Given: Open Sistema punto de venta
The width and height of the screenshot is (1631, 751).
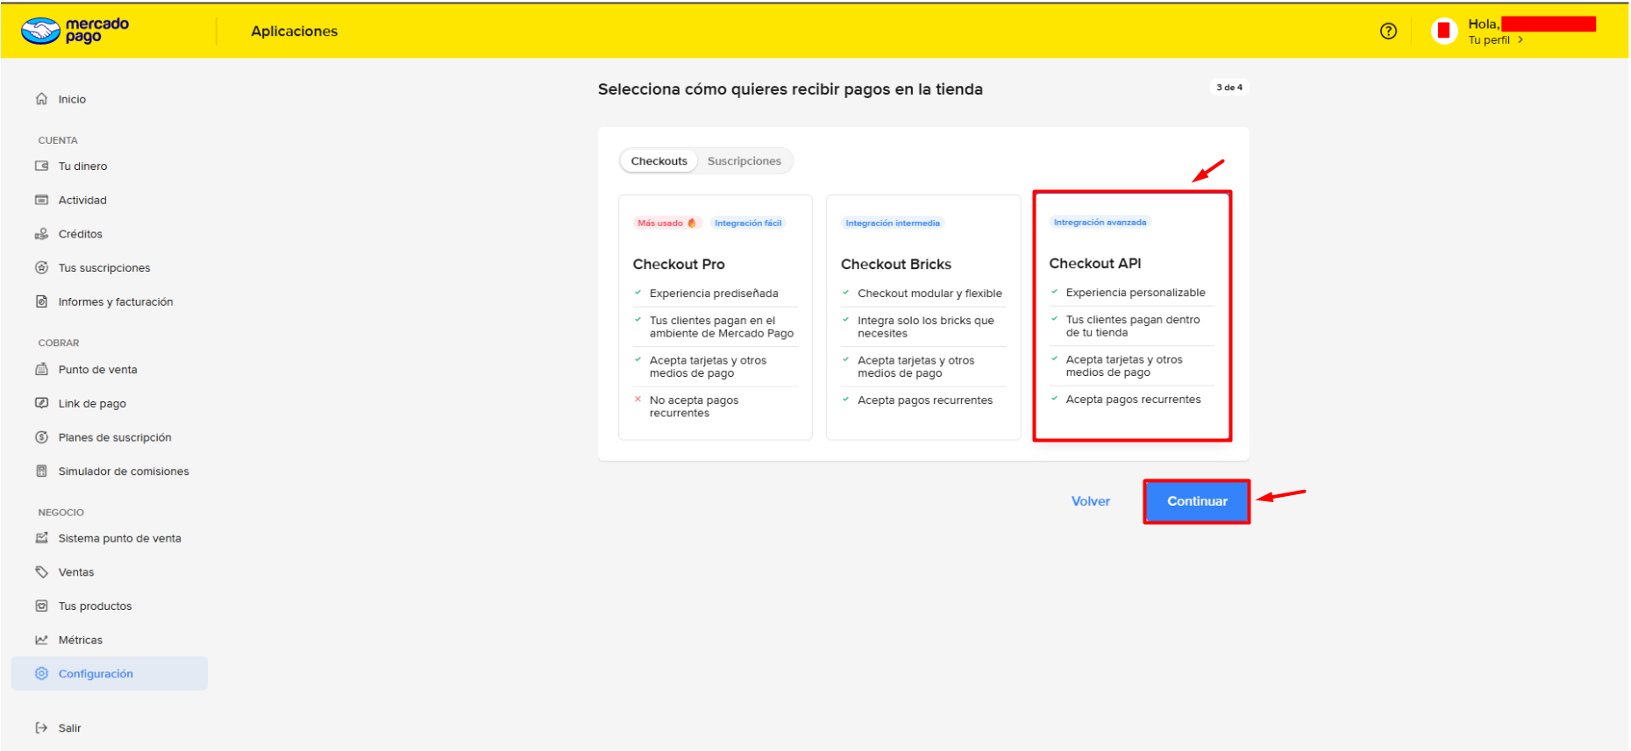Looking at the screenshot, I should 120,539.
